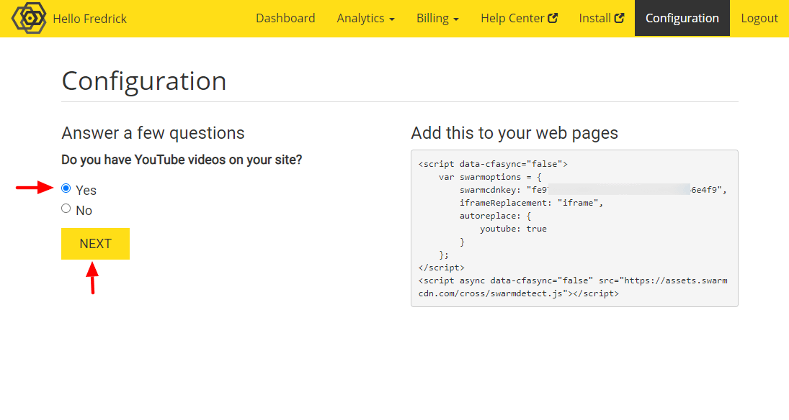Viewport: 789px width, 420px height.
Task: Select the No radio button
Action: (x=66, y=209)
